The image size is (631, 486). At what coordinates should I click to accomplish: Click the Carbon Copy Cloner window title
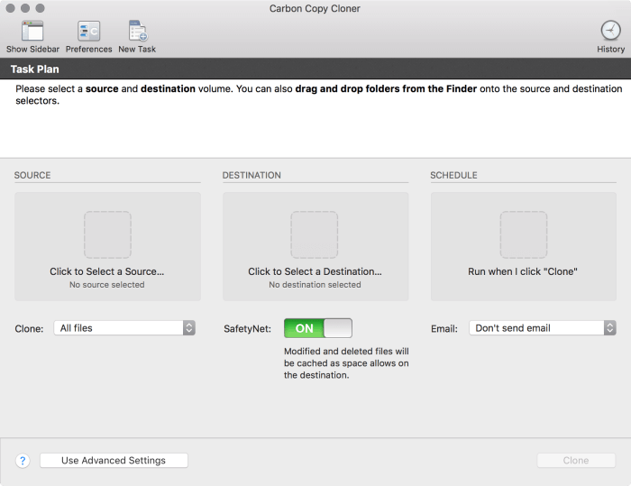click(x=315, y=8)
